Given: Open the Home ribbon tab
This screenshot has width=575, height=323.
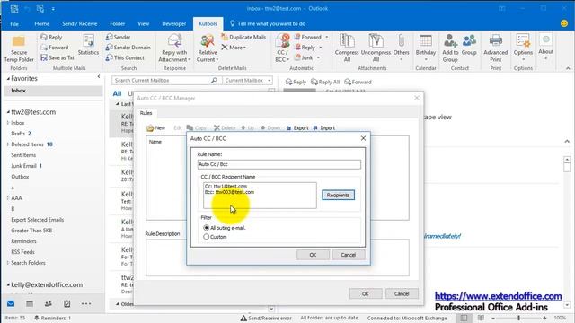Looking at the screenshot, I should pyautogui.click(x=42, y=24).
